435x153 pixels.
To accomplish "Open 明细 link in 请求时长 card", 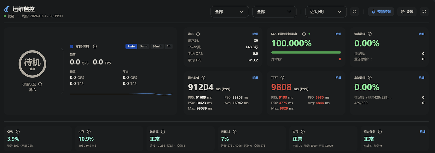I will tap(255, 78).
